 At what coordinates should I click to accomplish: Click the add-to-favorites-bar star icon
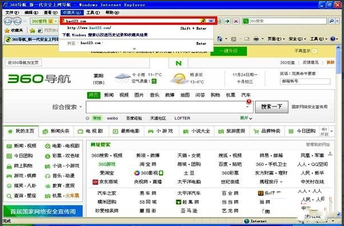[x=32, y=31]
